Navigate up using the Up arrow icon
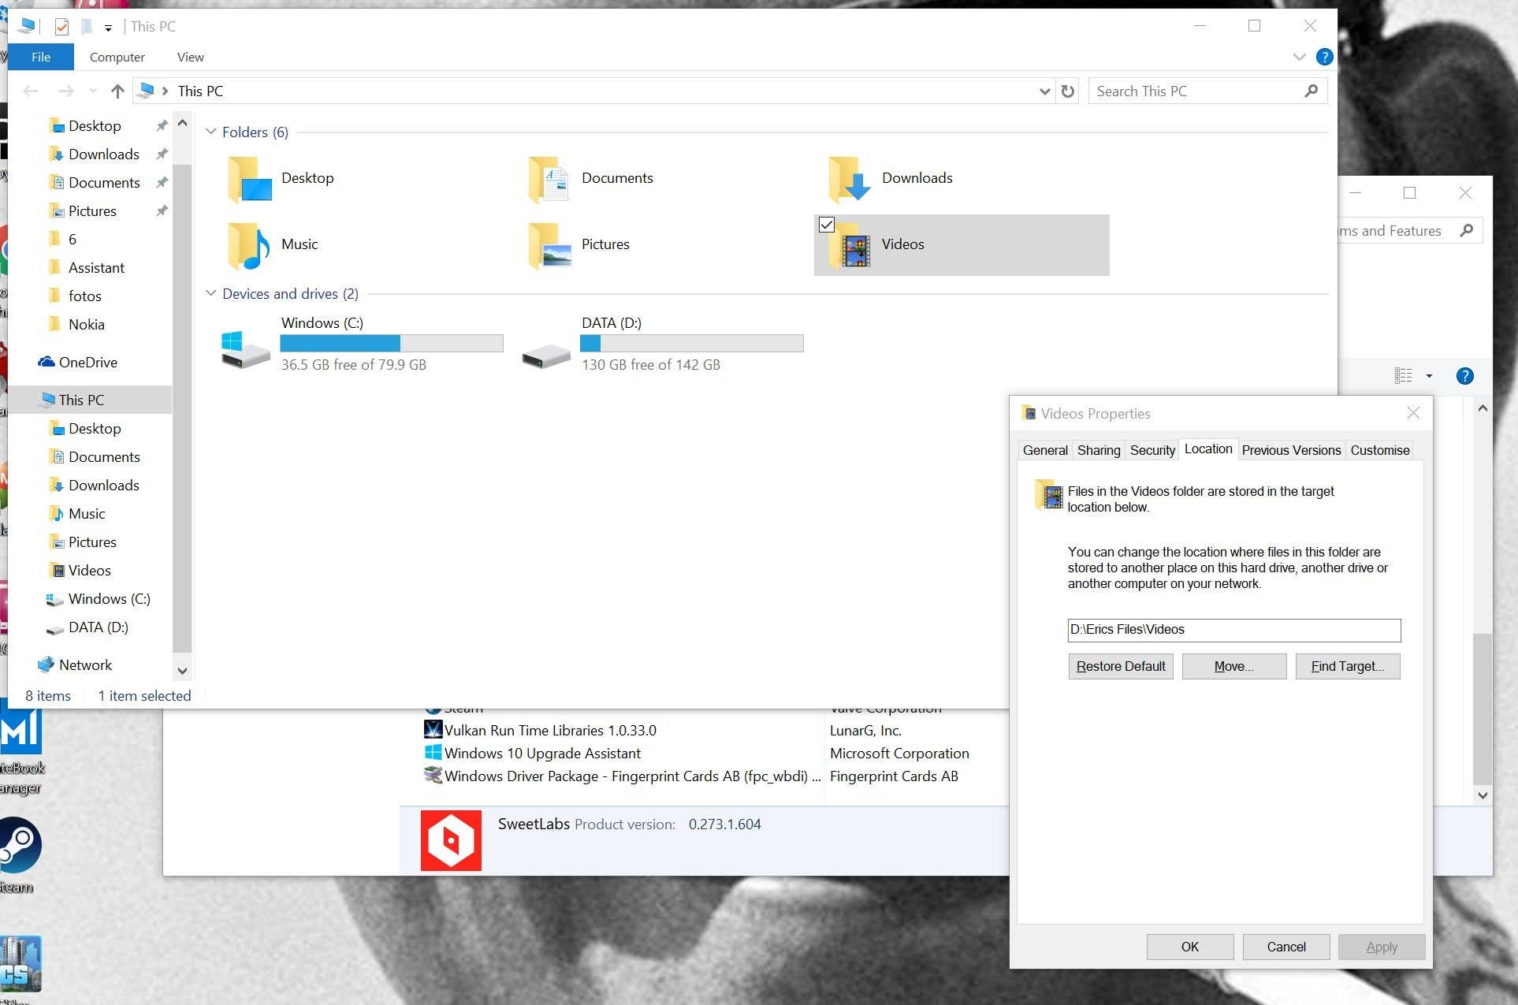The width and height of the screenshot is (1518, 1005). pos(117,91)
